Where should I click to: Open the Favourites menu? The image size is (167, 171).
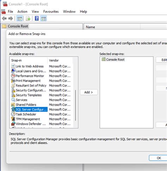point(51,12)
